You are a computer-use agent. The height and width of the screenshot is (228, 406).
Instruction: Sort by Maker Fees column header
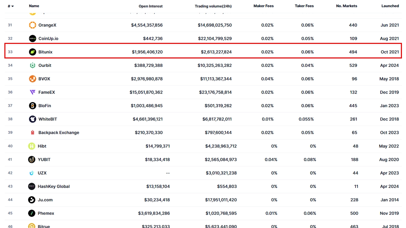point(263,6)
